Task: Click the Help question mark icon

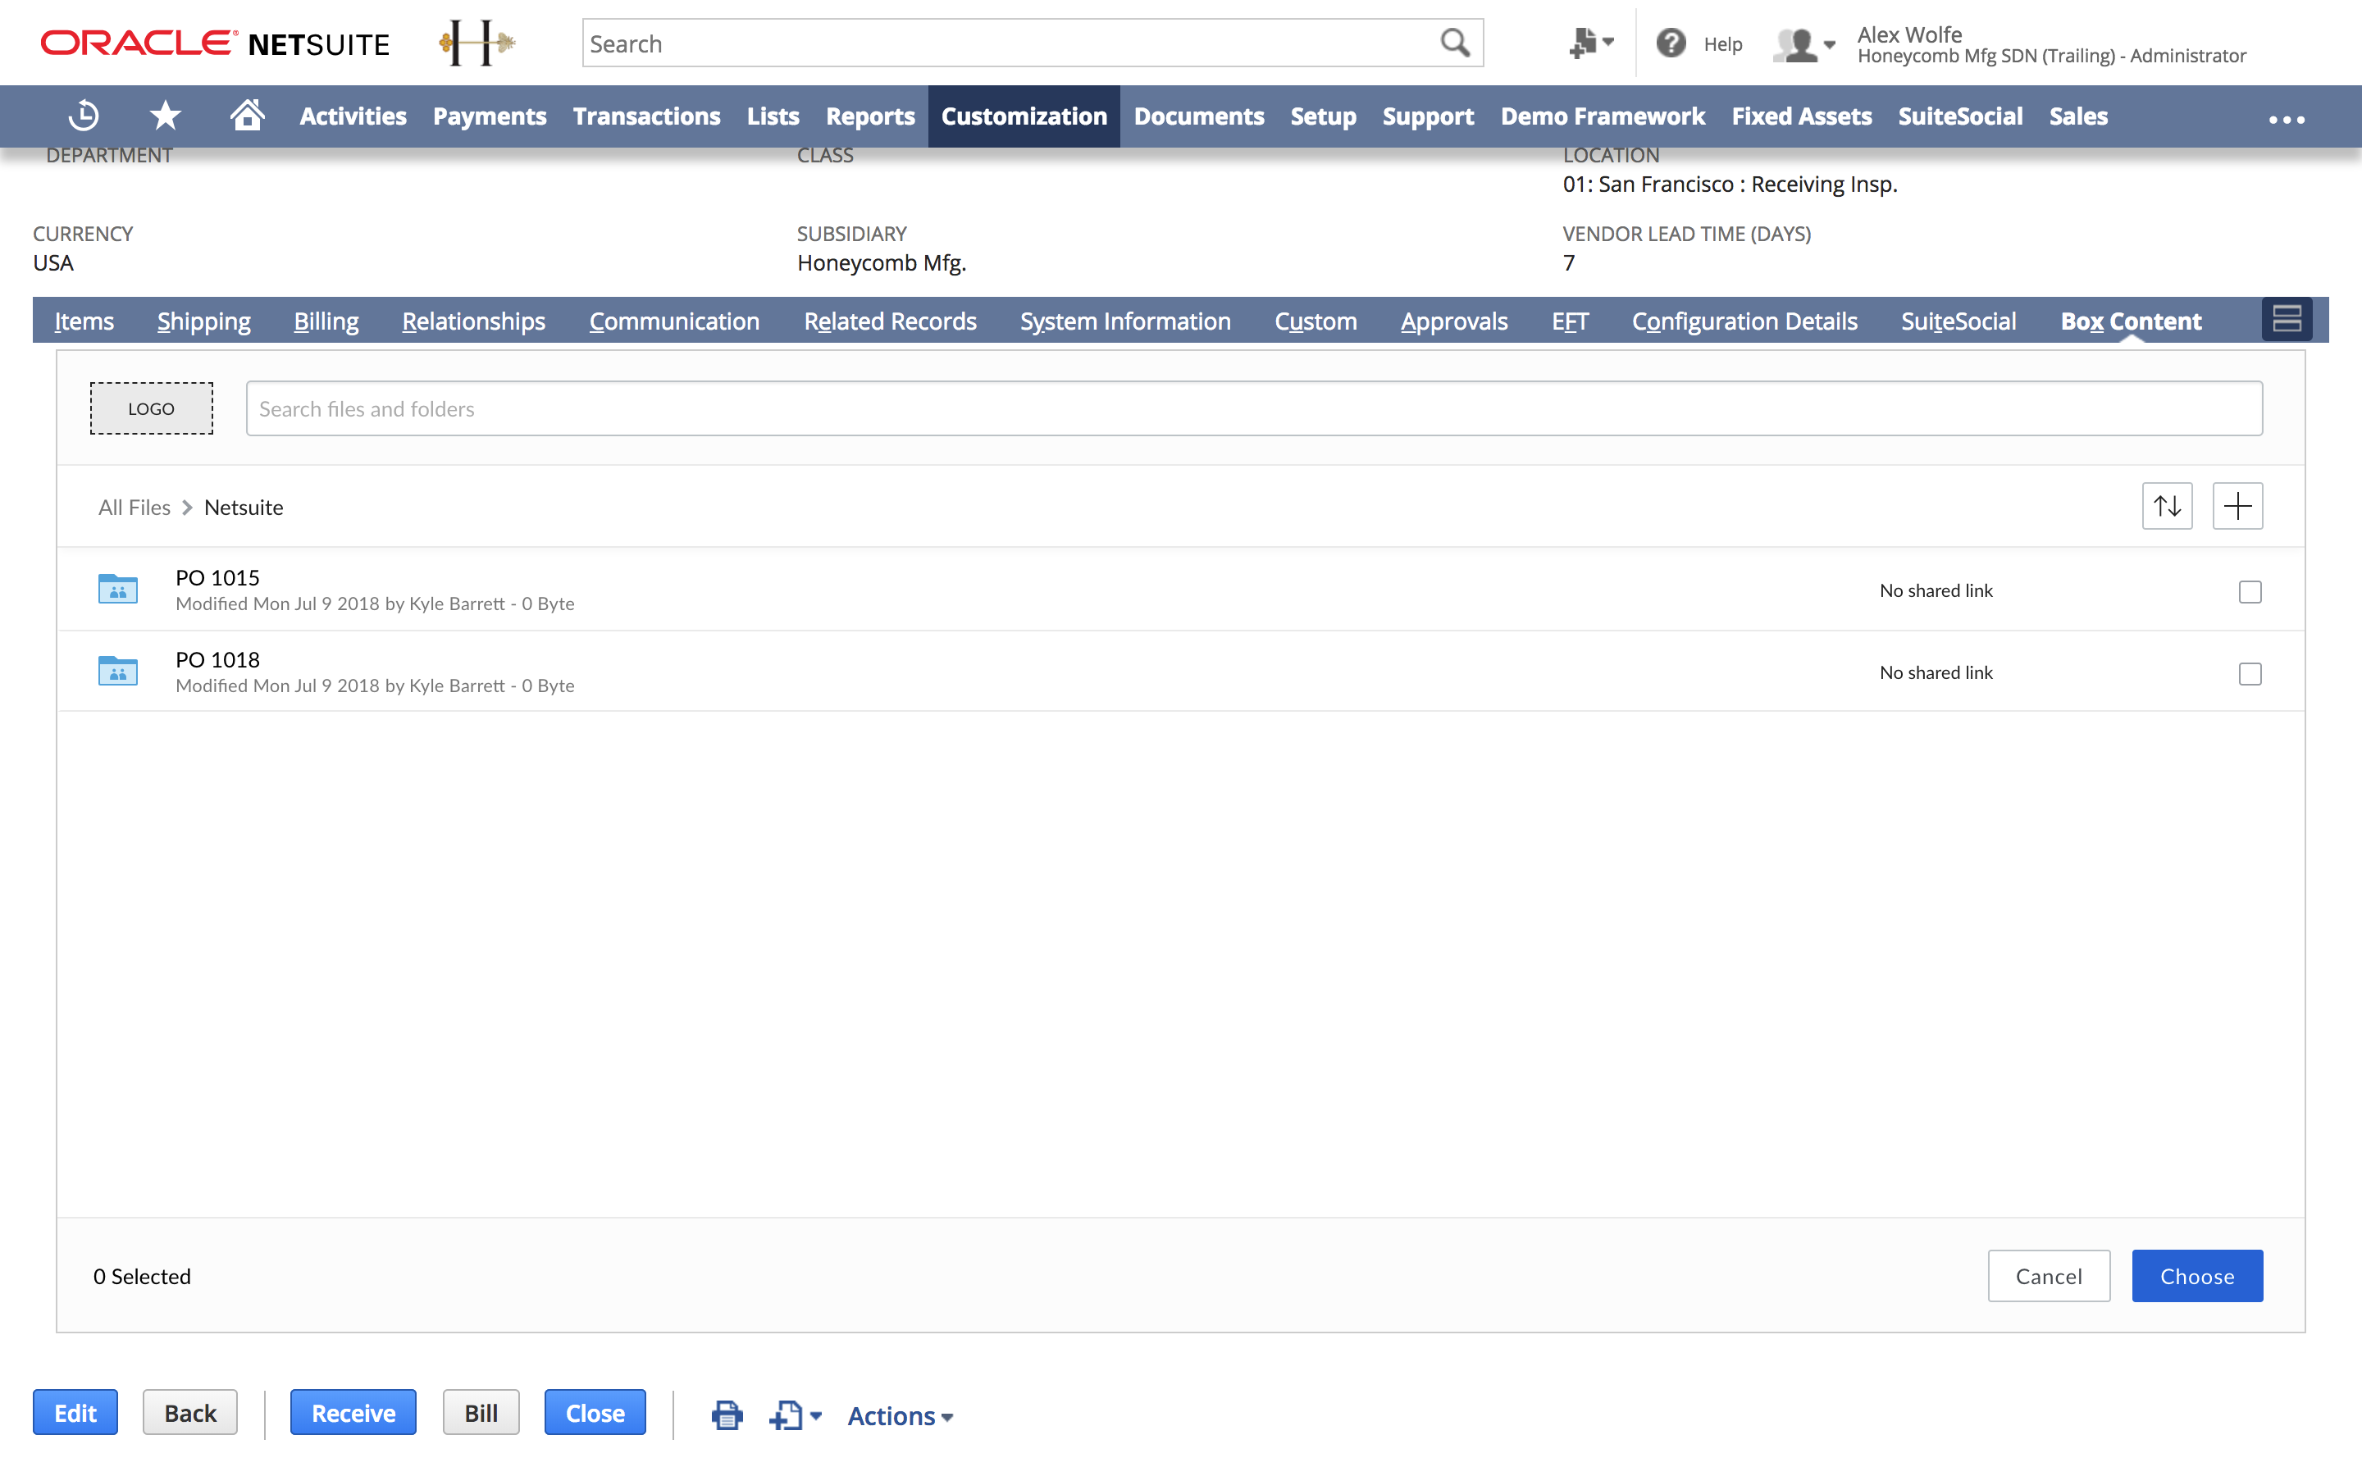Action: [1671, 43]
